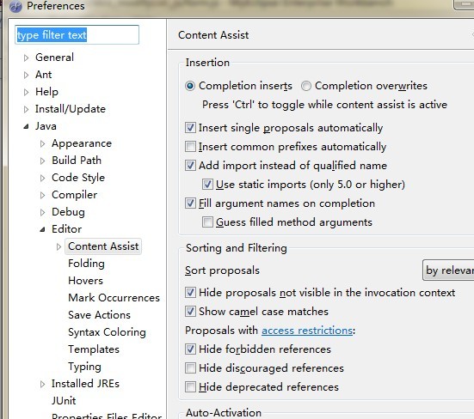Open the access restrictions link

click(x=307, y=331)
